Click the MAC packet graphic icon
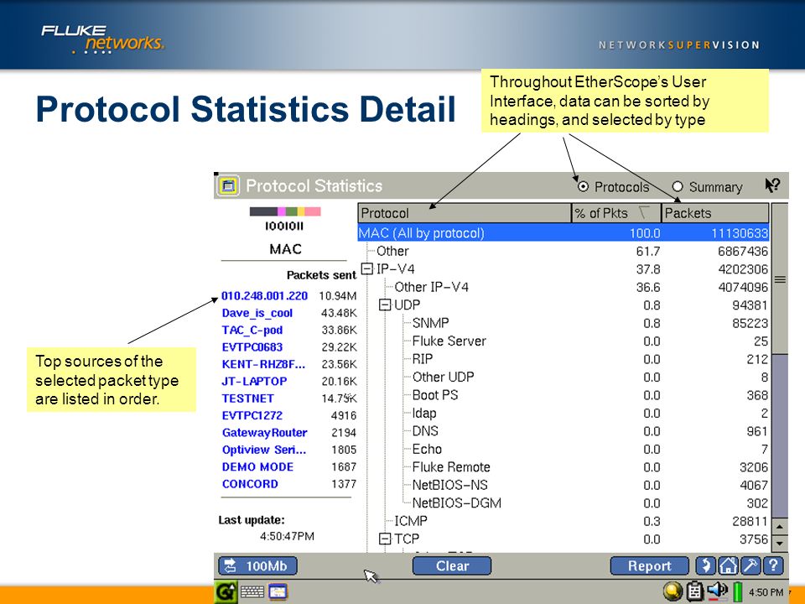Viewport: 805px width, 604px height. [x=285, y=218]
